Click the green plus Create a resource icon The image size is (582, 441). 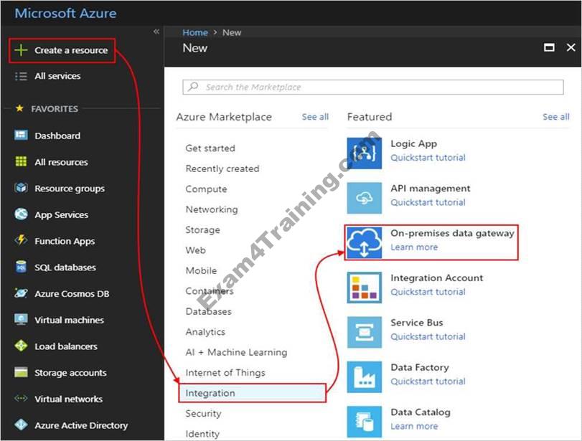21,50
